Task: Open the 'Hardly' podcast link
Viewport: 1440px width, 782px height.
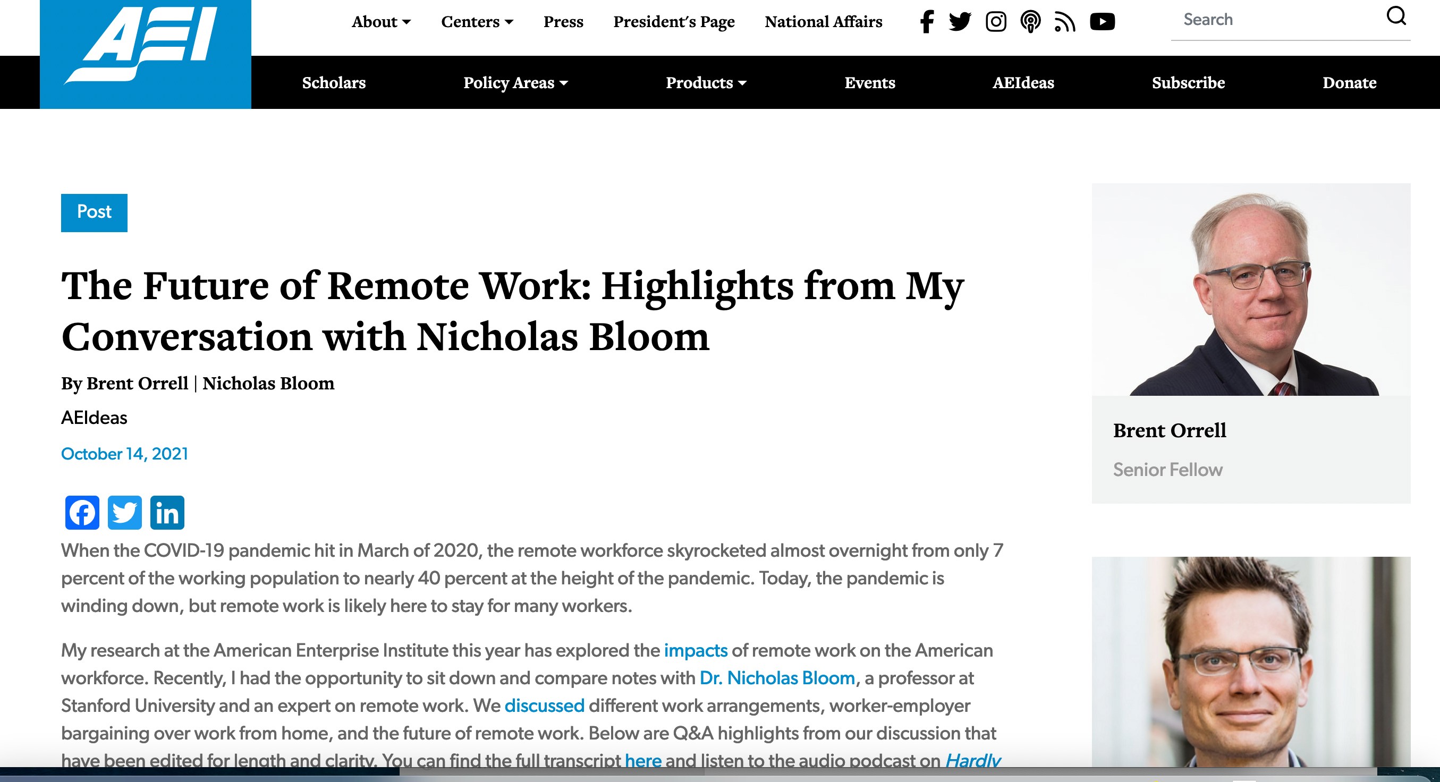Action: tap(973, 760)
